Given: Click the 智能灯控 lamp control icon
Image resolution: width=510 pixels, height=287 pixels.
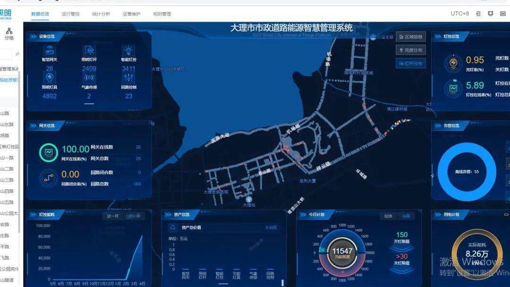Looking at the screenshot, I should 127,50.
